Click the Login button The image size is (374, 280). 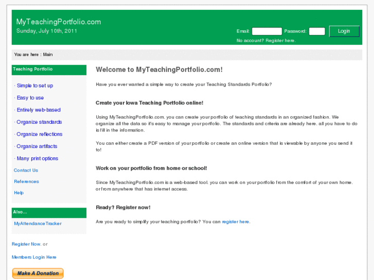344,31
